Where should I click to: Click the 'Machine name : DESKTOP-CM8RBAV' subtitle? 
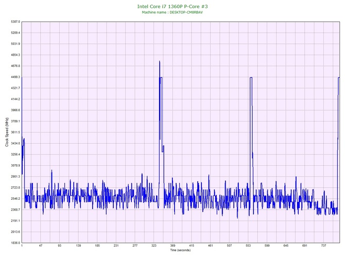[x=173, y=12]
